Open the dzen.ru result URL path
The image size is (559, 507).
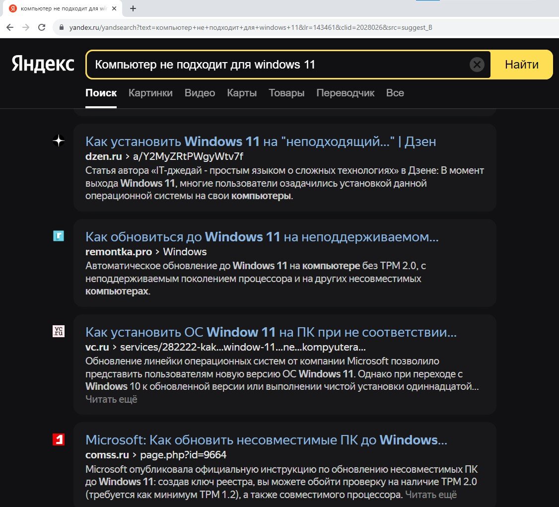188,156
